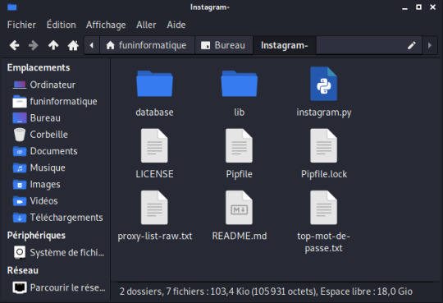Click the Pipfile.lock file name label
Image resolution: width=443 pixels, height=303 pixels.
[x=324, y=174]
